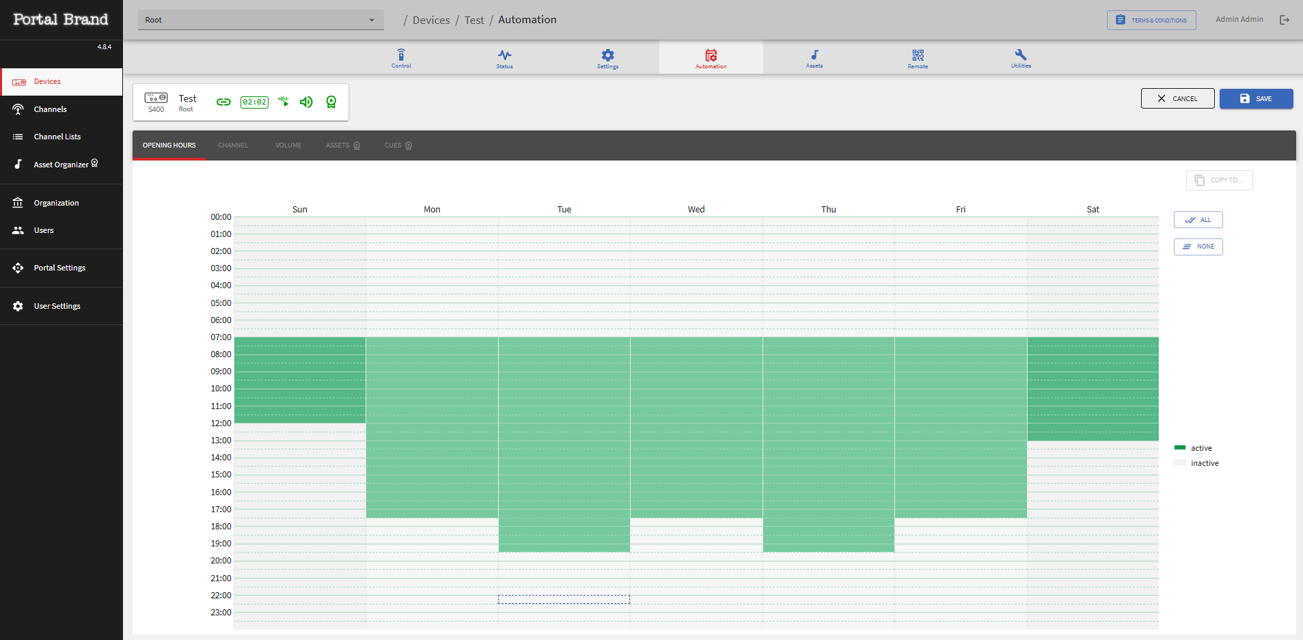Viewport: 1303px width, 640px height.
Task: Expand the Root organization dropdown
Action: [x=260, y=20]
